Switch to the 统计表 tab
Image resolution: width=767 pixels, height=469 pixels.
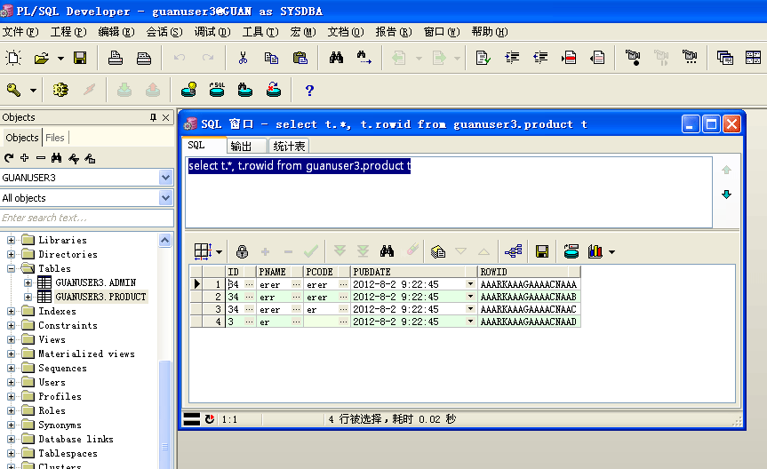point(289,146)
